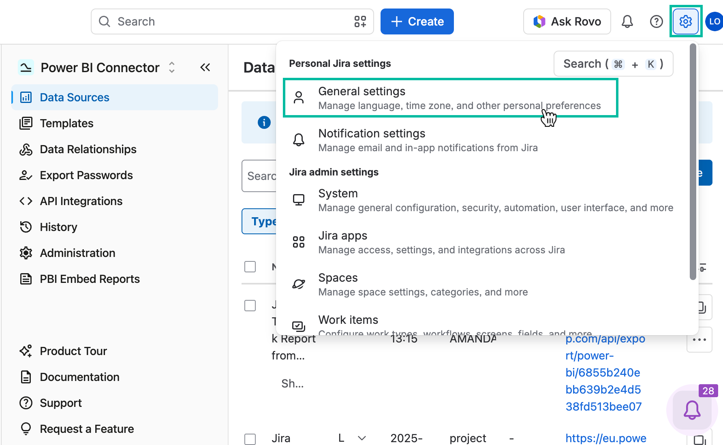
Task: Click the Sh... show more text
Action: (x=293, y=383)
